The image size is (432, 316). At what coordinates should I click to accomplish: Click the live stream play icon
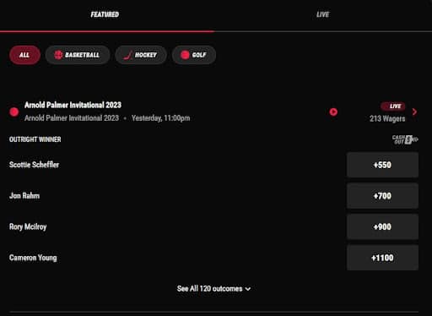[333, 112]
